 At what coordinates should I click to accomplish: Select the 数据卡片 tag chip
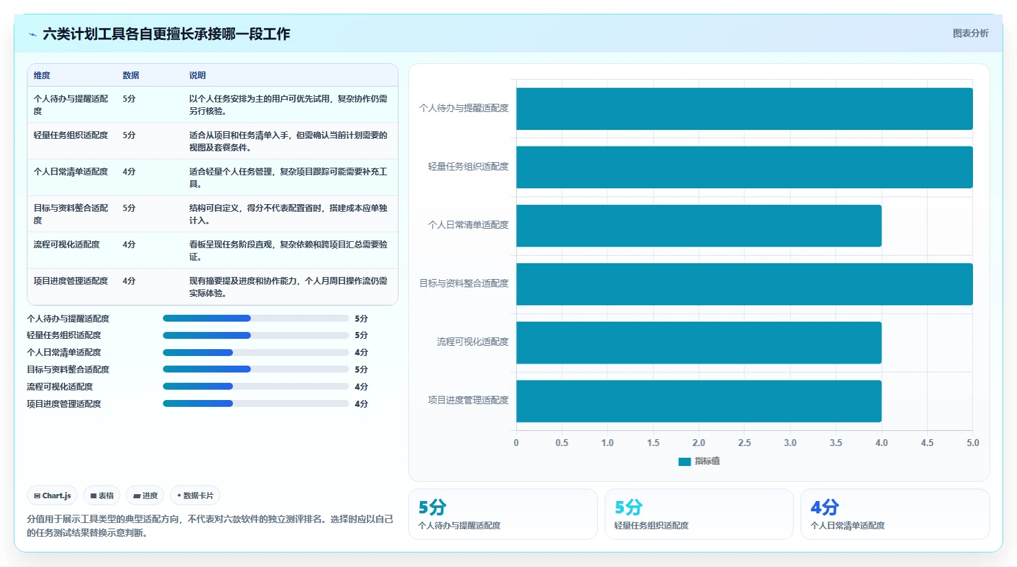point(195,496)
